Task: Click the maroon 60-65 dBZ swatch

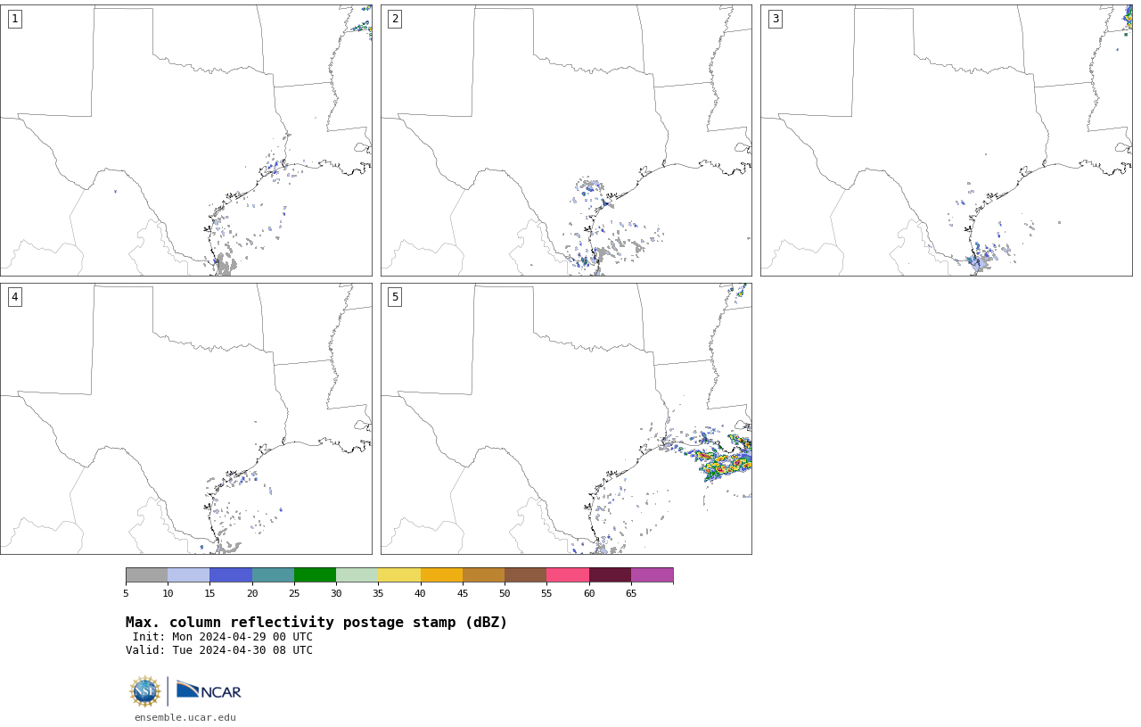Action: click(610, 574)
